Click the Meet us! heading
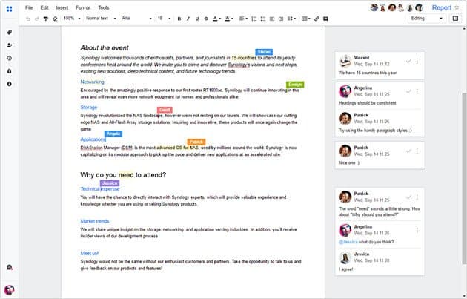The height and width of the screenshot is (299, 467). tap(89, 254)
